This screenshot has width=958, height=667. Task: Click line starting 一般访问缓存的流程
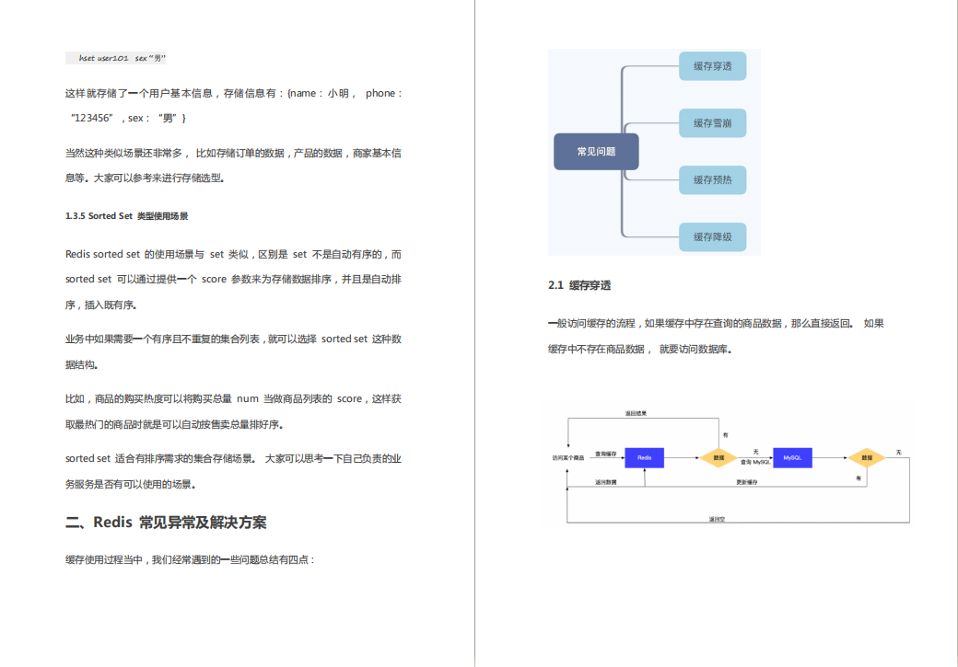click(716, 324)
